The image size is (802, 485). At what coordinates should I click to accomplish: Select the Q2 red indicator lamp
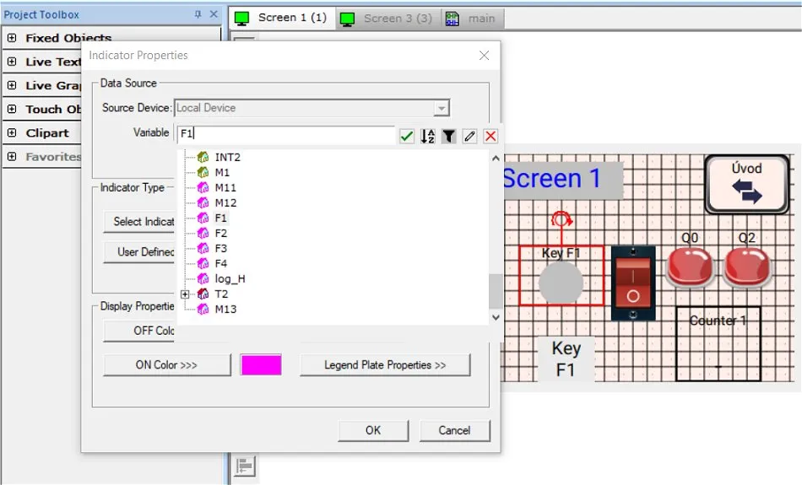[x=747, y=267]
